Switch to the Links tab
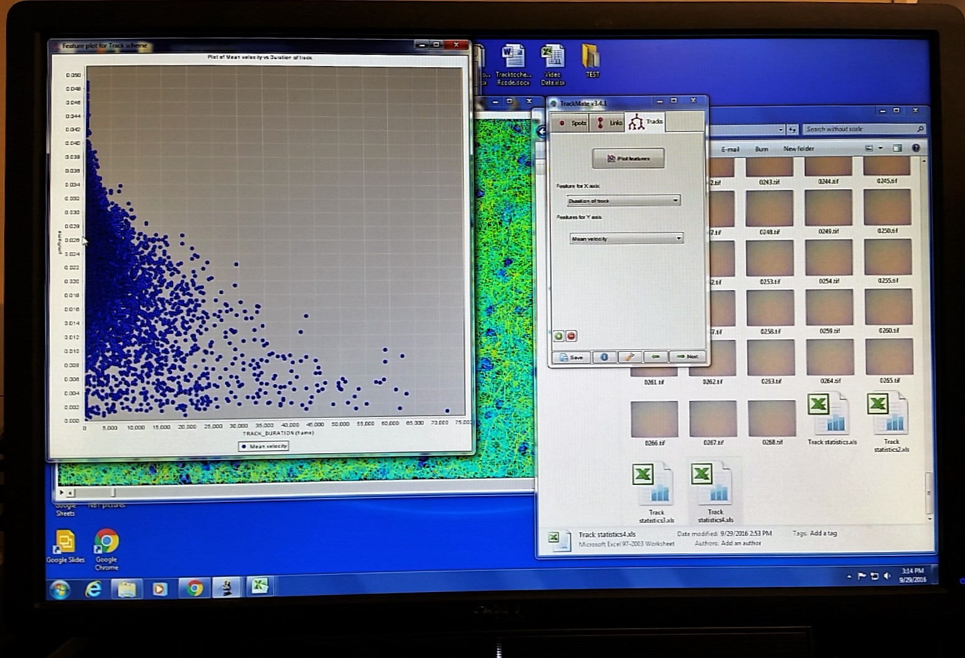Screen dimensions: 965x658 (610, 123)
